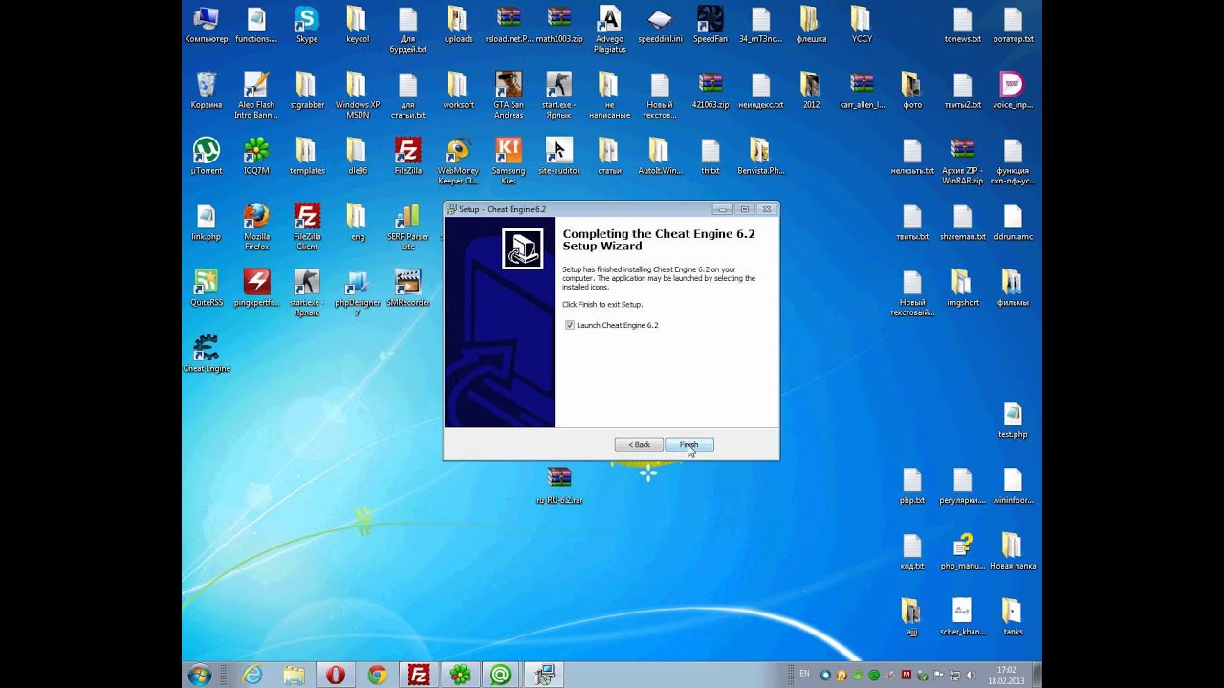Select the WebMoney Keeper desktop icon
1224x688 pixels.
[459, 161]
